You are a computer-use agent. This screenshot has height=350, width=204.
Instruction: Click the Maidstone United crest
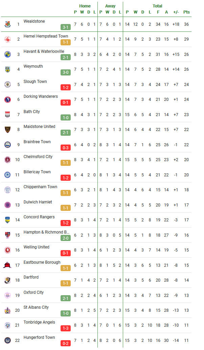tap(7, 129)
